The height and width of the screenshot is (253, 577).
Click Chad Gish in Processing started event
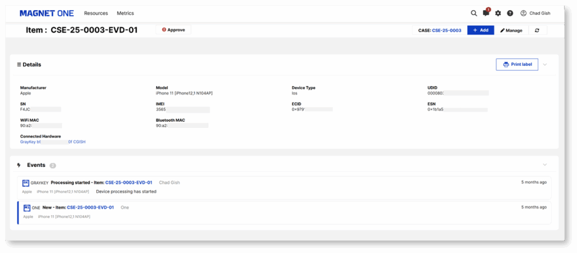pos(169,183)
